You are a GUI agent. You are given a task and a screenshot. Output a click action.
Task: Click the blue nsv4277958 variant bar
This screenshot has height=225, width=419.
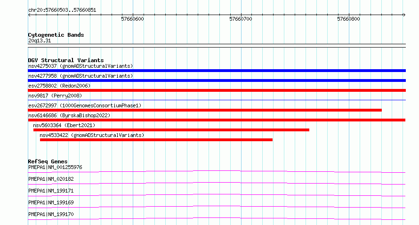point(217,80)
